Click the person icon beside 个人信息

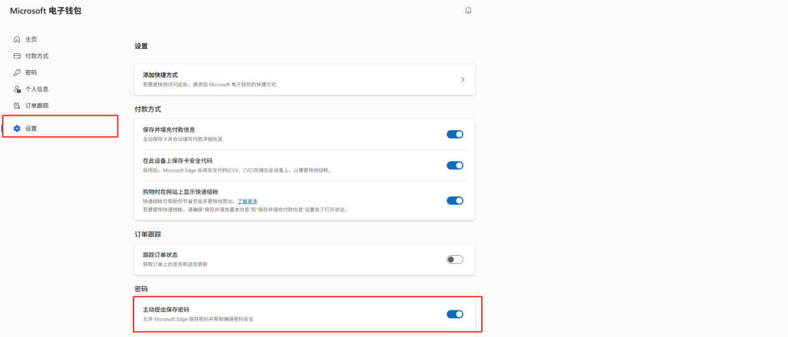tap(17, 89)
